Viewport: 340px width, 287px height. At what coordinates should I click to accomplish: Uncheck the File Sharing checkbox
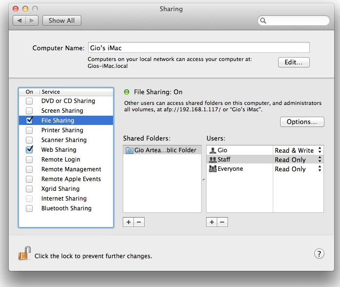pos(29,120)
